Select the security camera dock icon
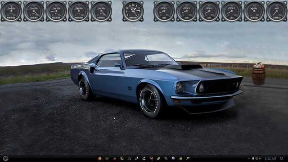This screenshot has width=288, height=162. tap(188, 158)
